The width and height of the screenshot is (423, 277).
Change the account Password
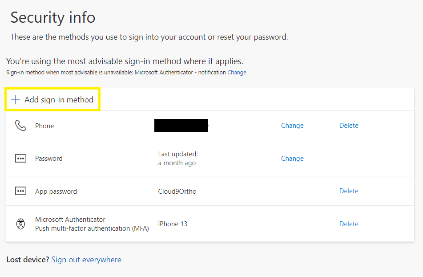tap(292, 159)
